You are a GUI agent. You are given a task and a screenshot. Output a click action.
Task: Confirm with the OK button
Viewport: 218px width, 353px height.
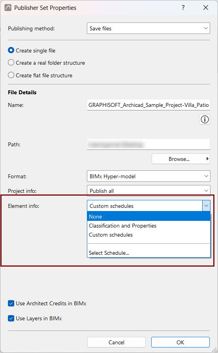click(x=180, y=342)
